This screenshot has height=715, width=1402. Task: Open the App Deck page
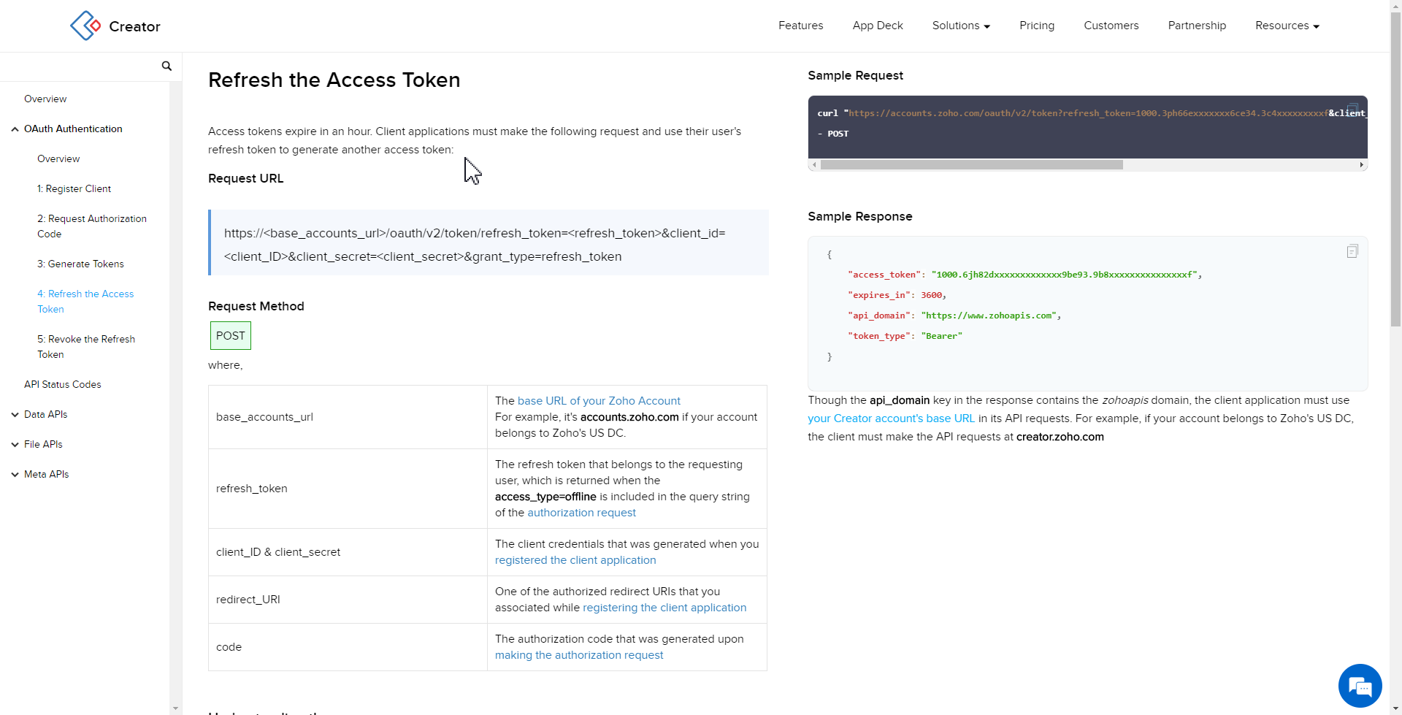coord(877,26)
